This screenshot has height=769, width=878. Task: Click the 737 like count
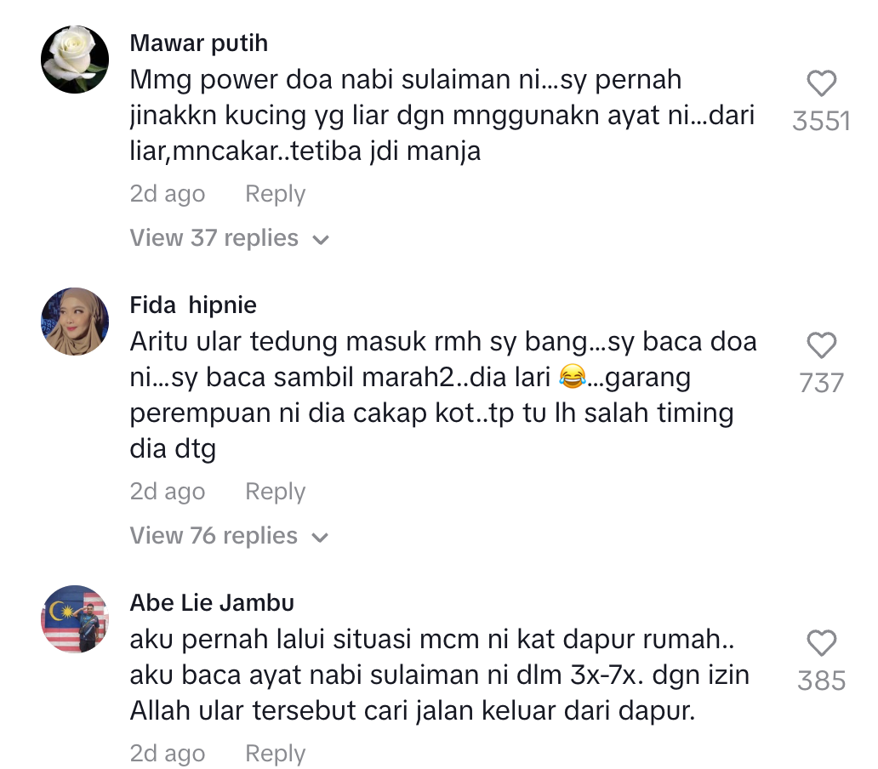[821, 384]
